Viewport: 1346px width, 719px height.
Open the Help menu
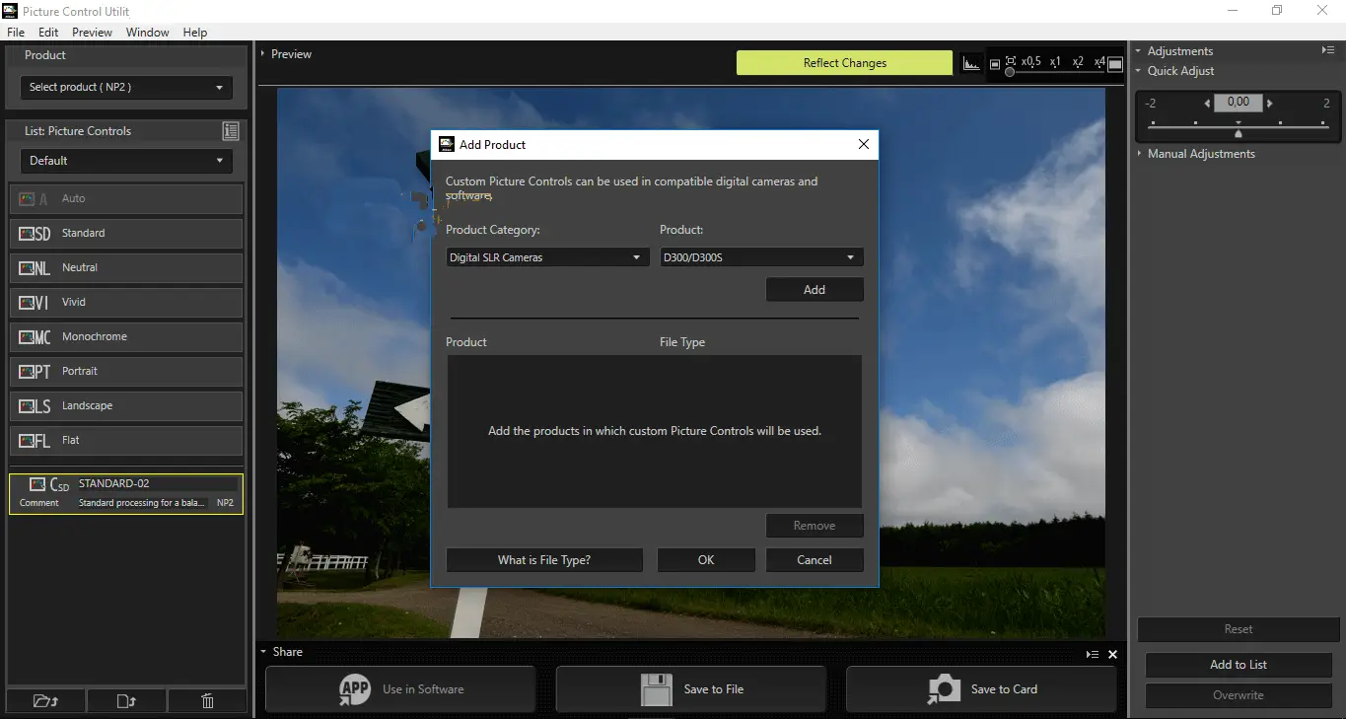(195, 33)
